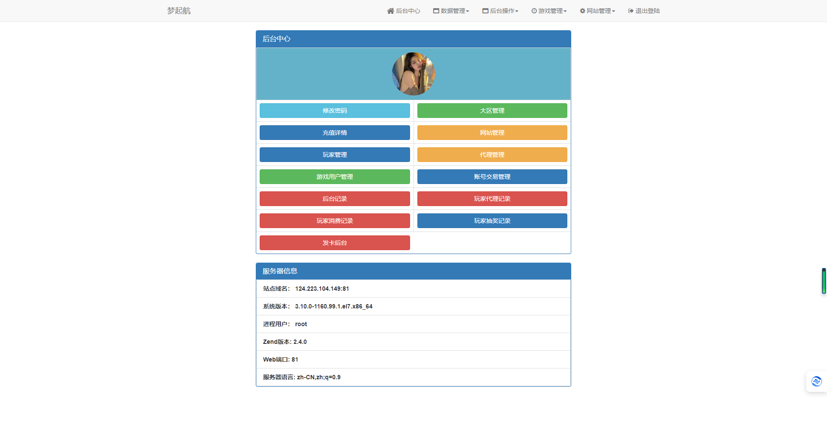Image resolution: width=827 pixels, height=435 pixels.
Task: Open 发卡后台 red button
Action: (x=335, y=243)
